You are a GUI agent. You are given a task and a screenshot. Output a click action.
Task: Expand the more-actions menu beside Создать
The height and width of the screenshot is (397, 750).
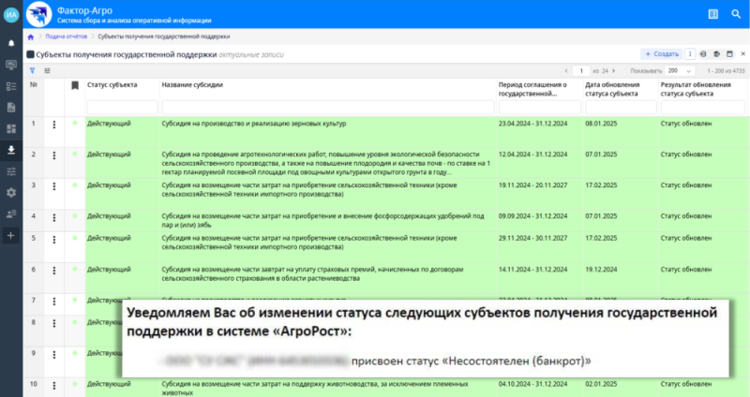click(690, 54)
